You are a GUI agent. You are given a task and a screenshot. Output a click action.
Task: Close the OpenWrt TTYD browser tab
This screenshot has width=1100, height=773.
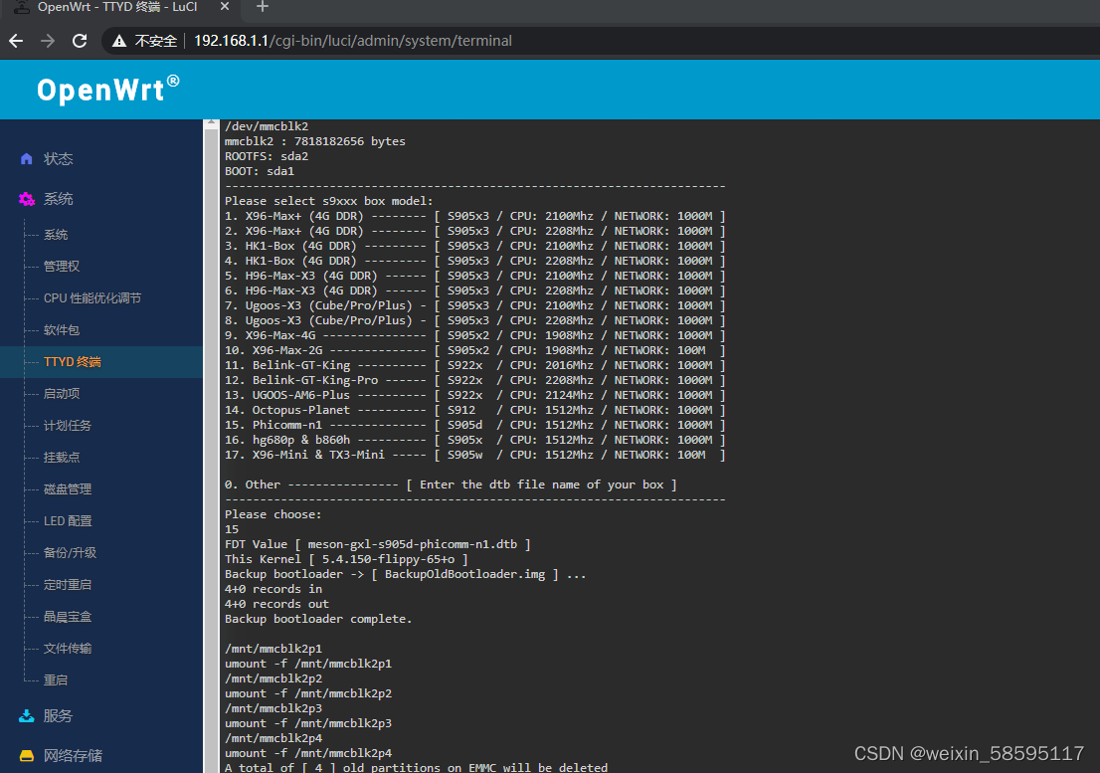[225, 6]
